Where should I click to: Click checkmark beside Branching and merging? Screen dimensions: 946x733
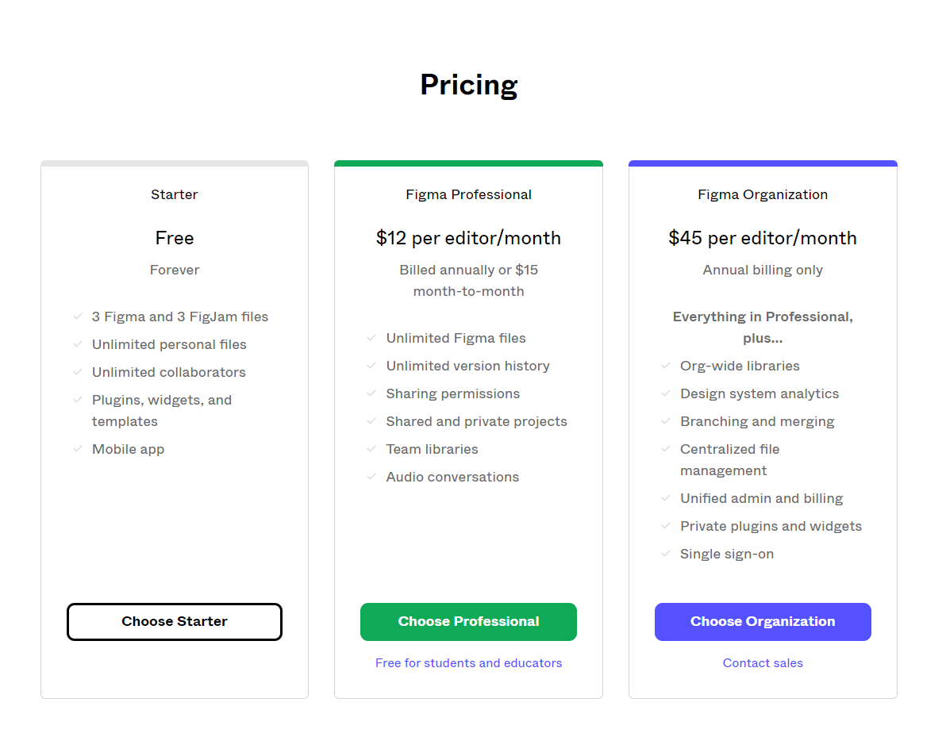click(x=666, y=421)
